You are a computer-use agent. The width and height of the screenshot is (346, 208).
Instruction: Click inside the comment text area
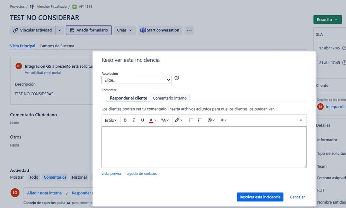(204, 147)
